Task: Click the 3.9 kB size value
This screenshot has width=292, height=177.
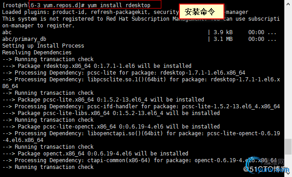Action: tap(223, 32)
